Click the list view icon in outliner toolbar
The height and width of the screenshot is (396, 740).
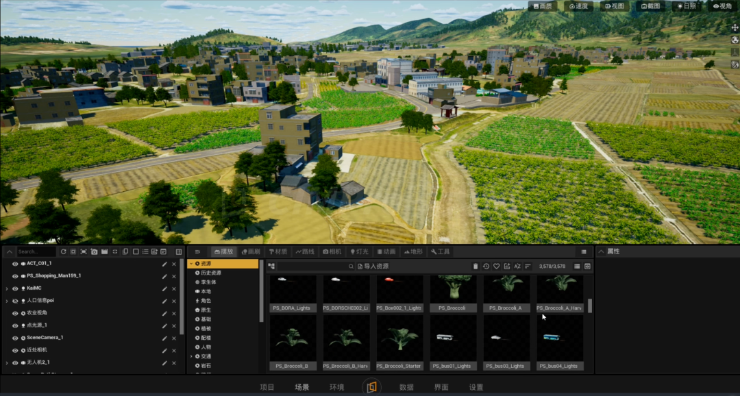[145, 251]
